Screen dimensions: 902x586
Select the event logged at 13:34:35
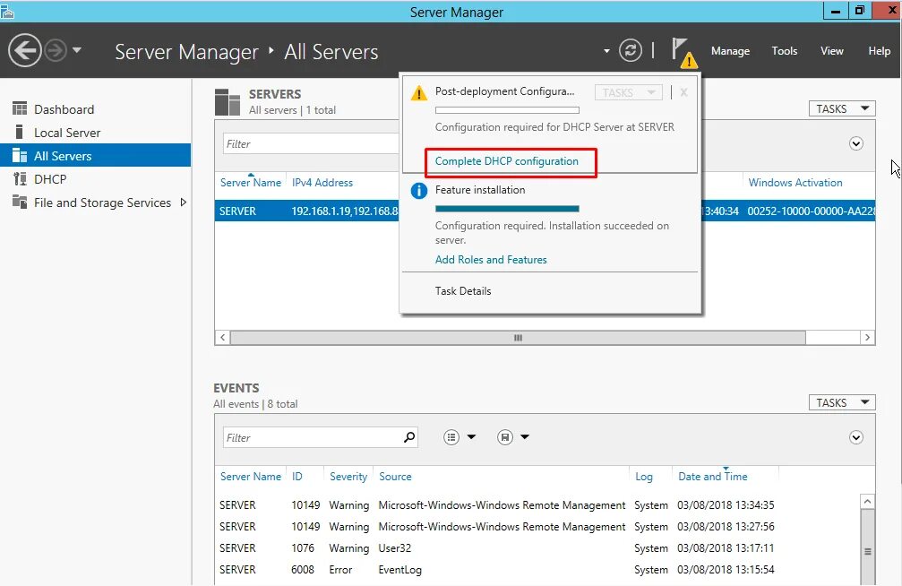point(537,504)
